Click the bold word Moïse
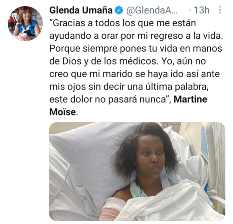This screenshot has height=224, width=233. pos(63,112)
